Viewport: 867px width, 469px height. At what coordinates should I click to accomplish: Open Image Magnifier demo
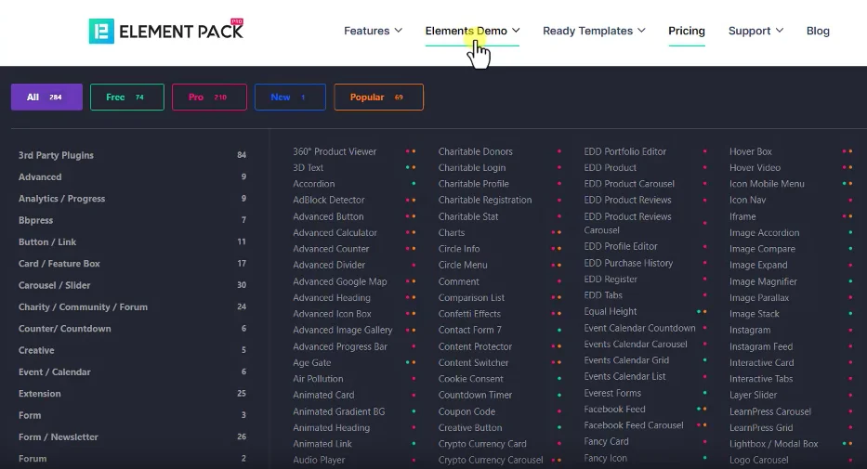coord(763,281)
